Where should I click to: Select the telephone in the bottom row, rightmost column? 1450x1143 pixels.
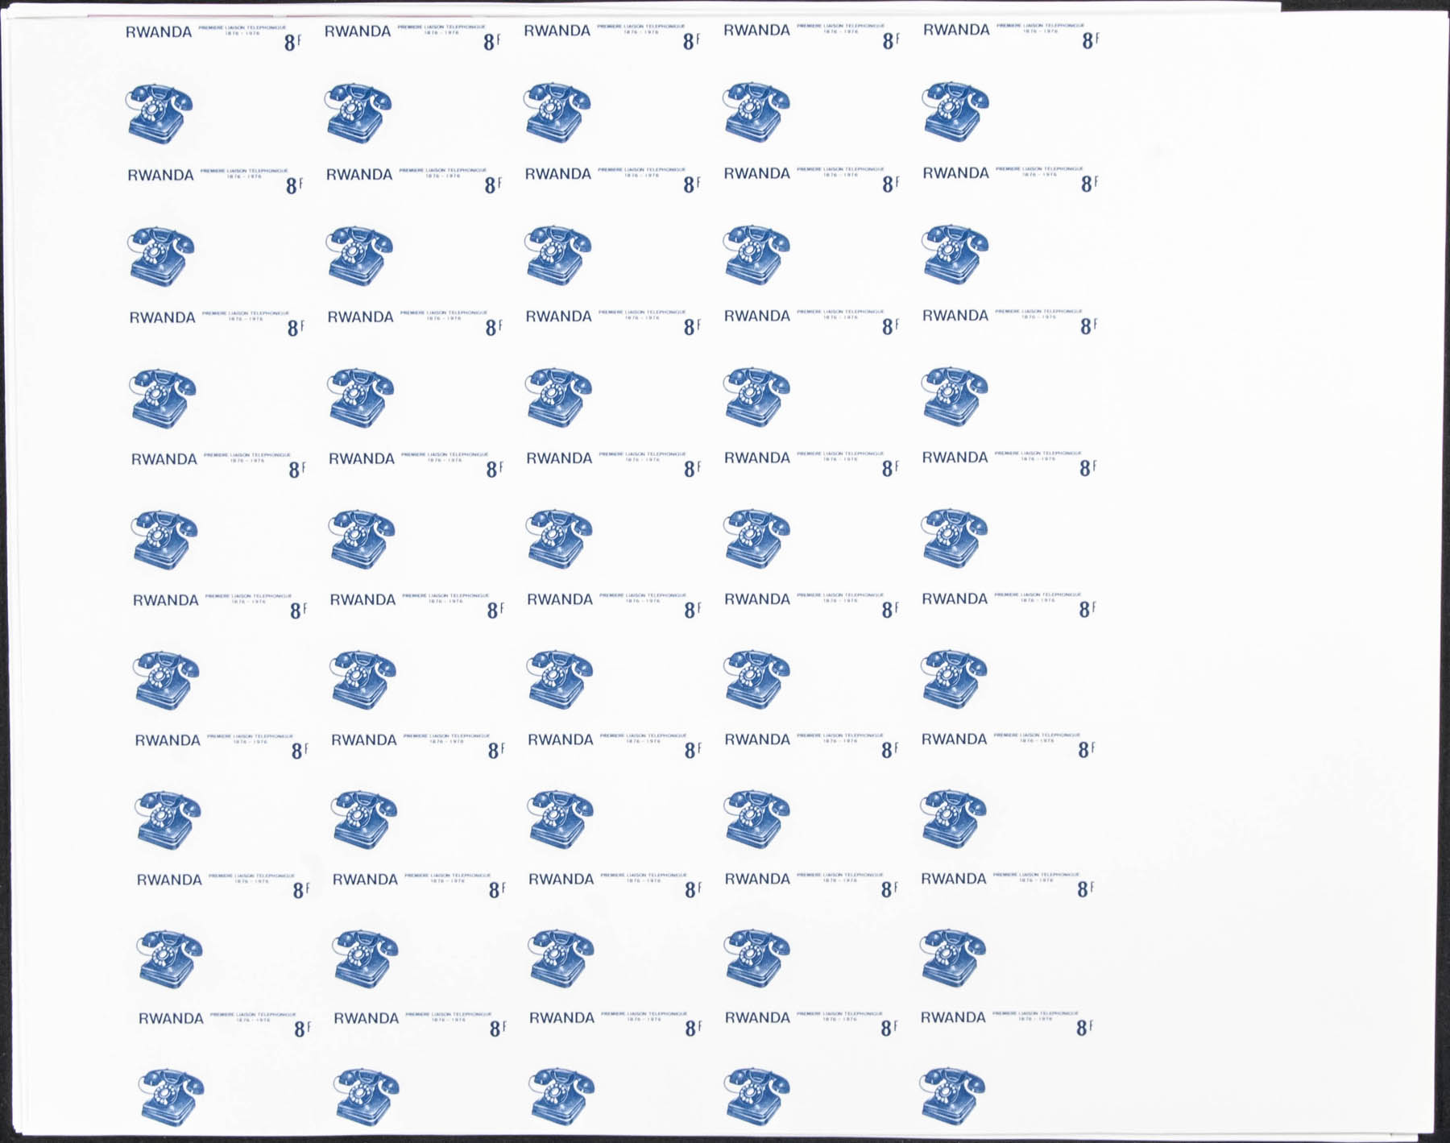(x=951, y=1095)
